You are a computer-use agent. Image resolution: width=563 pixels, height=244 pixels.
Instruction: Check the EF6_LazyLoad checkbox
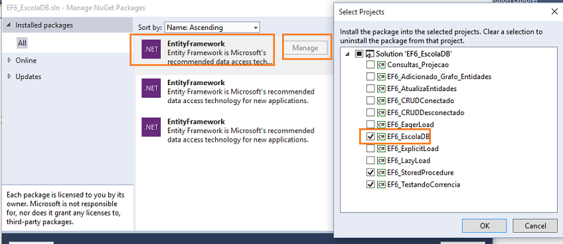coord(370,161)
